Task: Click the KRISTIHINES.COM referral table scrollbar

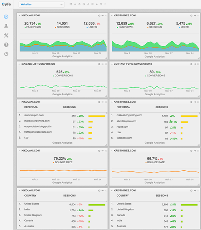Action: click(x=199, y=113)
